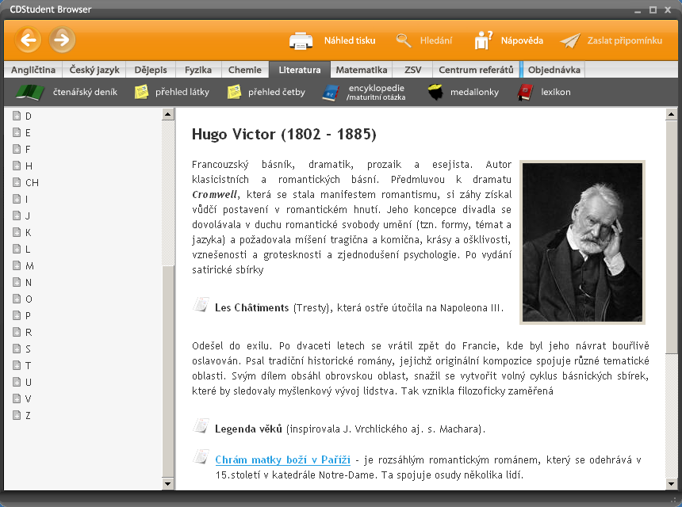The image size is (682, 507).
Task: Click the document icon beside Chrám matky boží
Action: [201, 456]
